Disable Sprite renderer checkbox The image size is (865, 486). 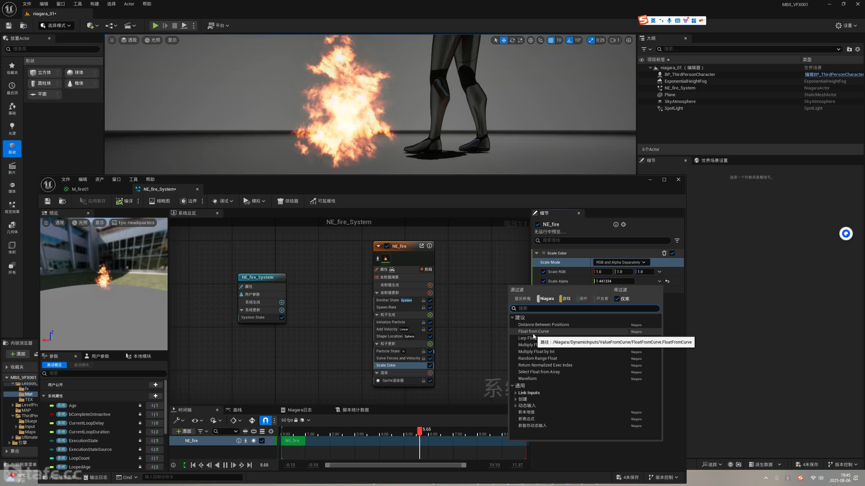[430, 381]
